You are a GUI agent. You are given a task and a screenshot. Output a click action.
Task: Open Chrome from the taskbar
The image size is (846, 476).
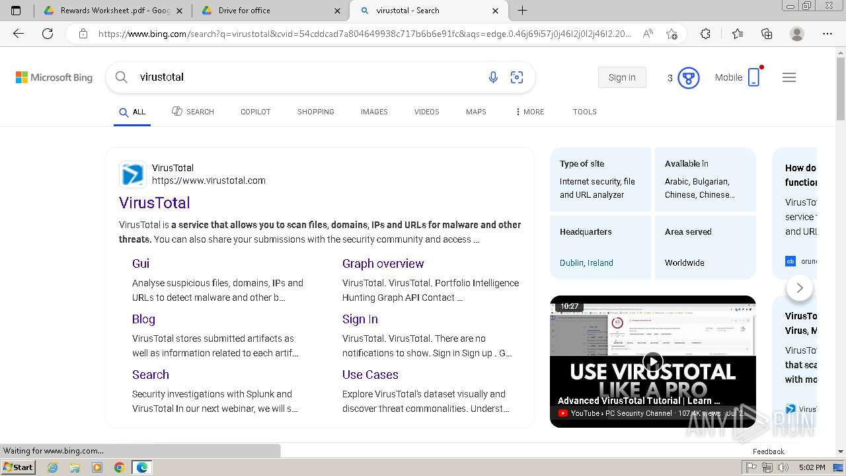[x=120, y=467]
